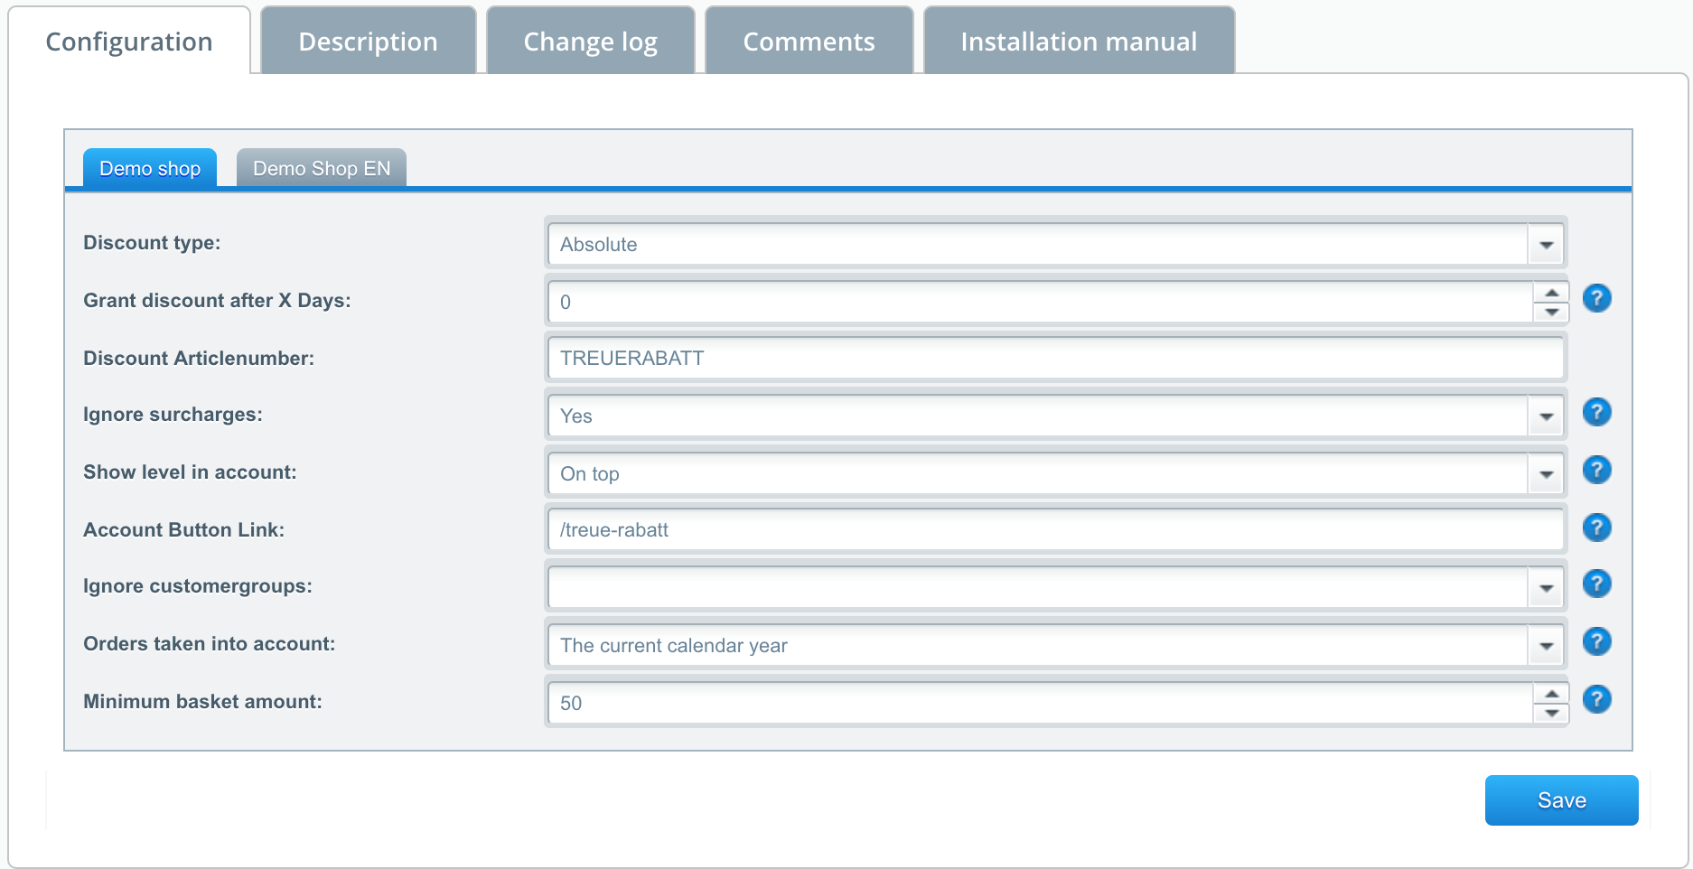Decrease Grant discount after X Days value
Image resolution: width=1693 pixels, height=869 pixels.
point(1551,312)
